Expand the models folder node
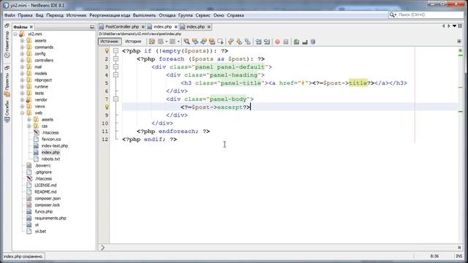 point(23,73)
